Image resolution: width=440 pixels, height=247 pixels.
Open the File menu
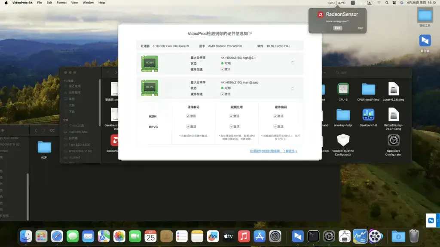(x=40, y=3)
